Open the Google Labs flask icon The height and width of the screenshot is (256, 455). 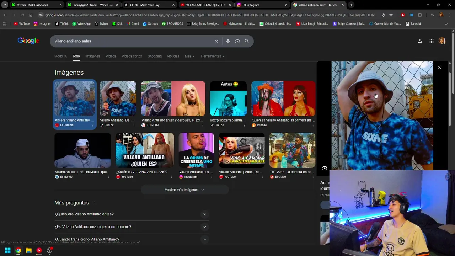coord(420,41)
